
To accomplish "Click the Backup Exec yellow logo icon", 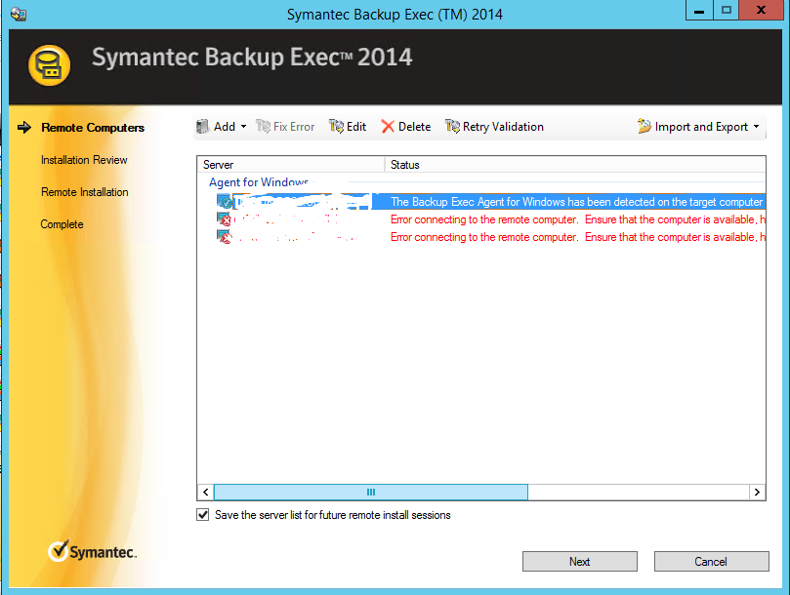I will coord(50,65).
